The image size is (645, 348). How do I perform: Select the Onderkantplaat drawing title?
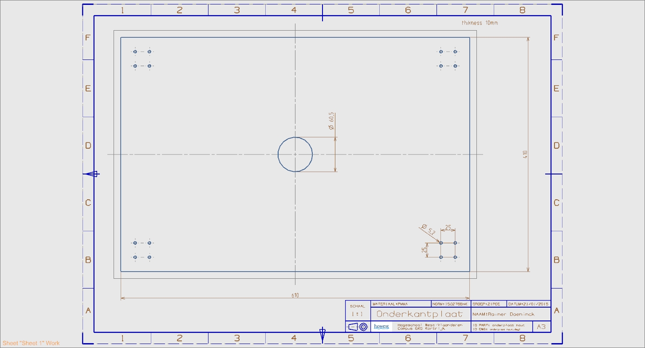tap(419, 314)
